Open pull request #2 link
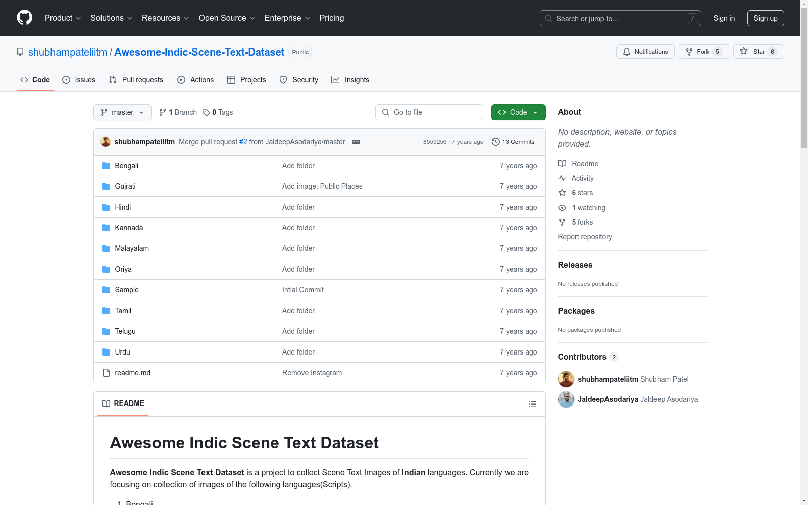This screenshot has width=808, height=505. (x=243, y=142)
